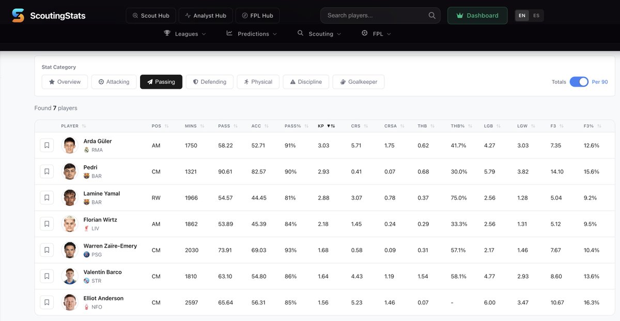Expand the Leagues menu
The image size is (620, 321).
[x=185, y=34]
